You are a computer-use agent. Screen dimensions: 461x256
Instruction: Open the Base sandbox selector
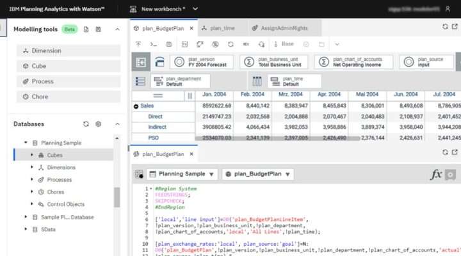pyautogui.click(x=284, y=44)
